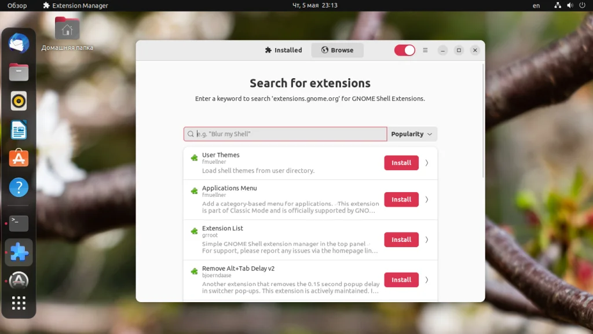The image size is (593, 334).
Task: Click 'Load shell themes from user directory' text
Action: [258, 171]
